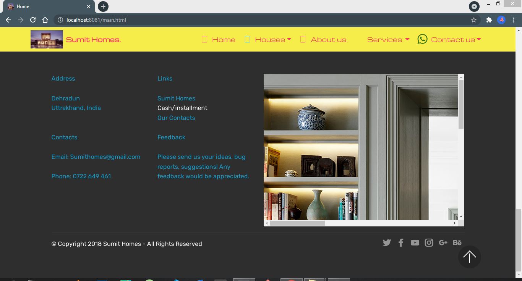Viewport: 522px width, 281px height.
Task: Click the phone number 0722 649 461
Action: (92, 176)
